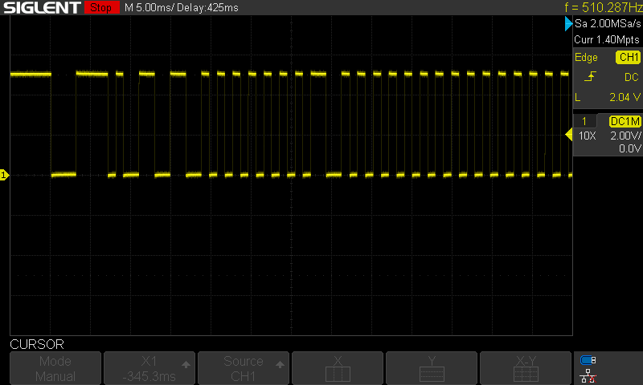Choose the X-Y combined cursors softkey

[526, 368]
